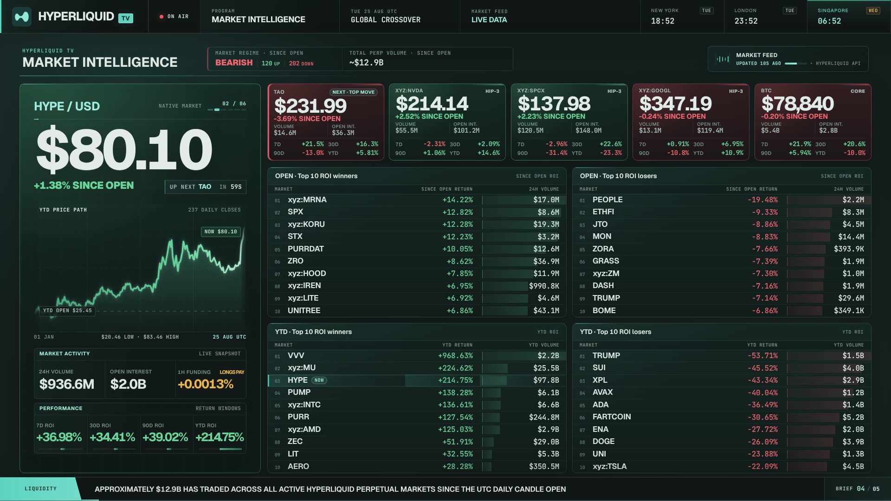Screen dimensions: 891x501
Task: Select the ZORA losers row
Action: coord(722,249)
